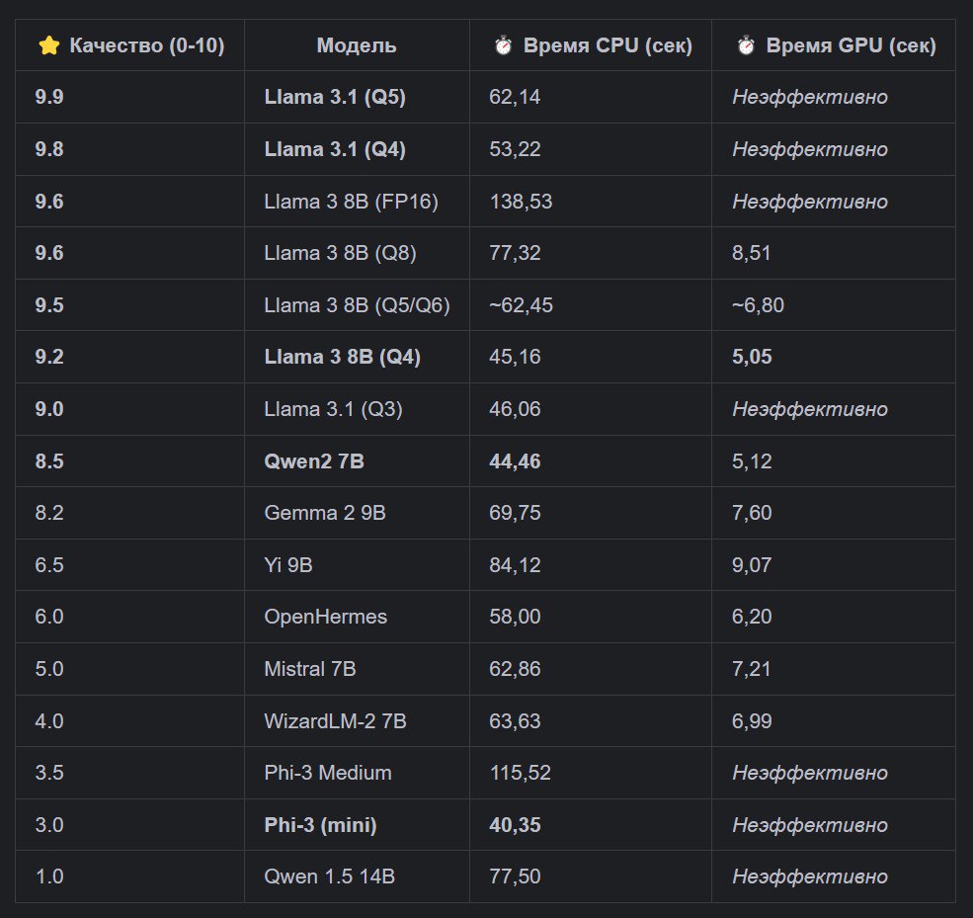Select the GPU time value 5,05

pyautogui.click(x=752, y=357)
